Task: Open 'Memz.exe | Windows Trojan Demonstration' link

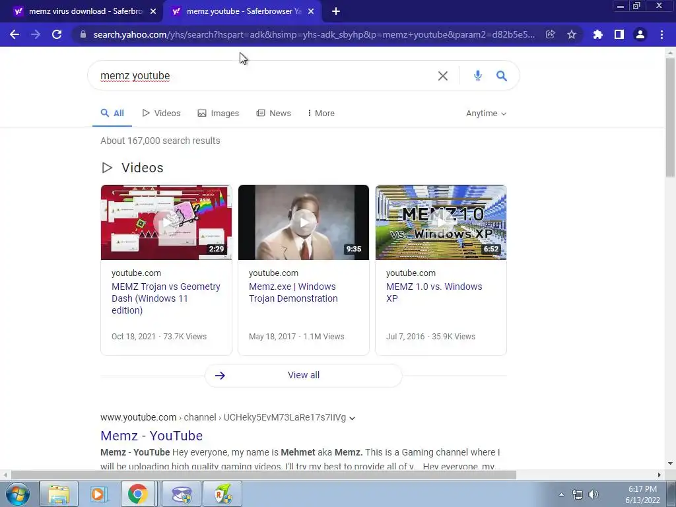Action: tap(293, 292)
